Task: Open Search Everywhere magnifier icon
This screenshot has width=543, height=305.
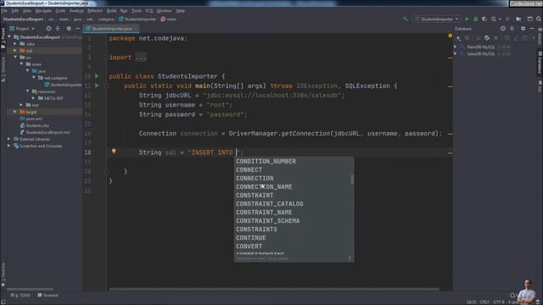Action: tap(539, 19)
